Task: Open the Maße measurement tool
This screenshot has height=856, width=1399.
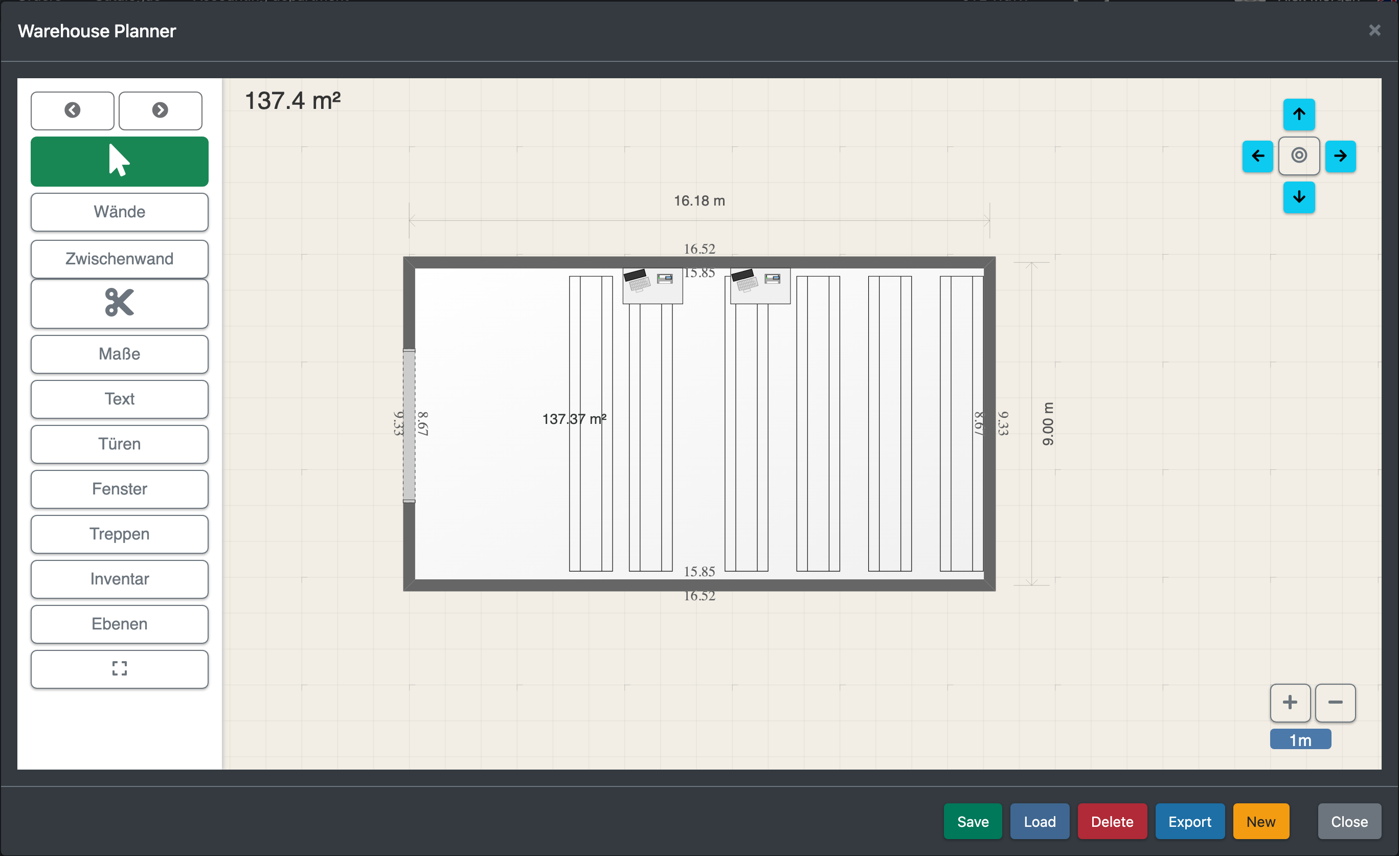Action: [x=119, y=354]
